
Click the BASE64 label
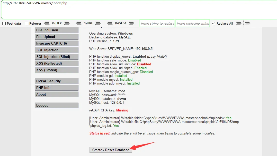[121, 23]
